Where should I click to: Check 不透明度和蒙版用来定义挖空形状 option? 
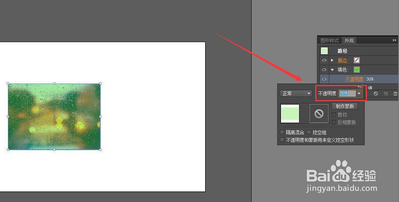pos(282,140)
